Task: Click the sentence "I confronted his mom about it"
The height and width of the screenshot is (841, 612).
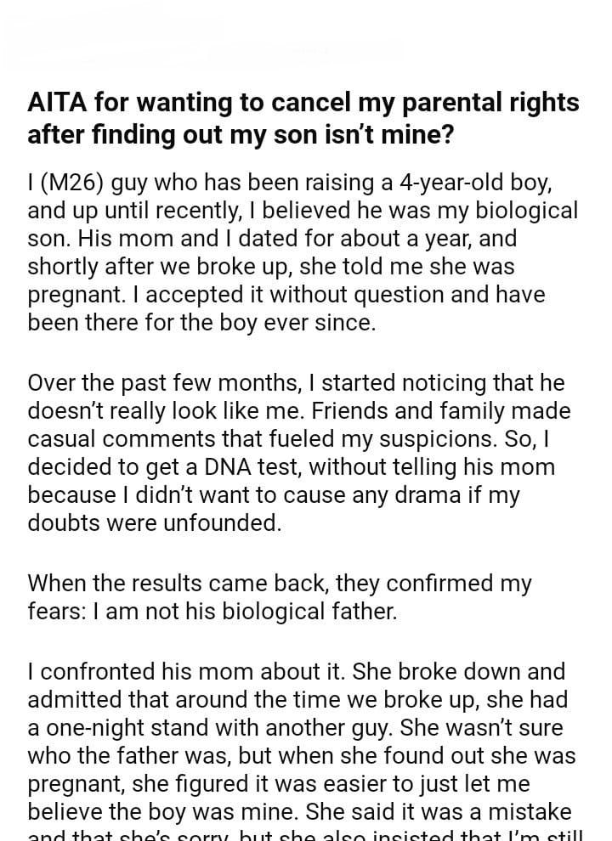Action: click(187, 671)
